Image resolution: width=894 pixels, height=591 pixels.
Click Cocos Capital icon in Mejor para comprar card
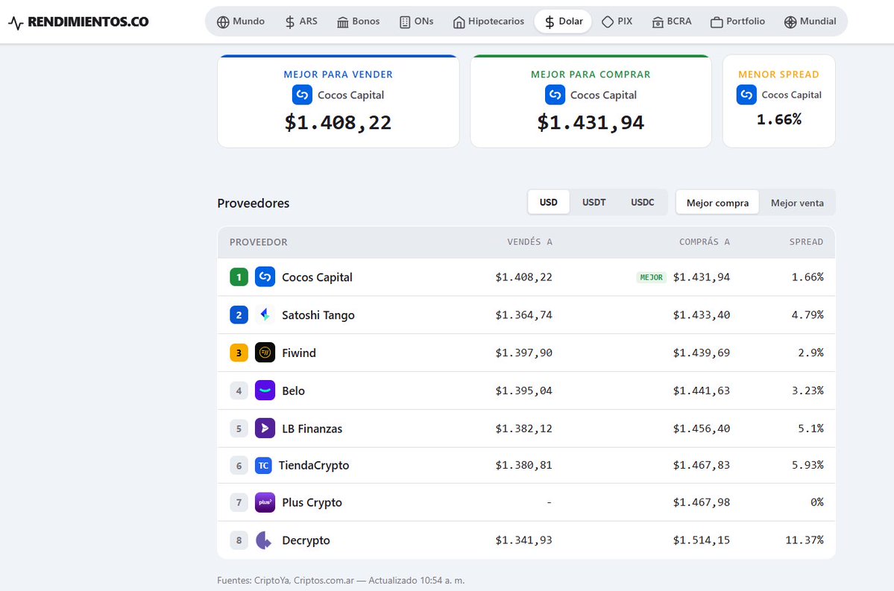coord(555,95)
